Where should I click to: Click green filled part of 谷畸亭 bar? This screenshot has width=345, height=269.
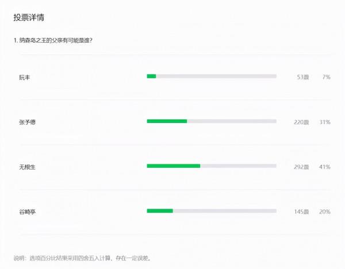point(160,211)
